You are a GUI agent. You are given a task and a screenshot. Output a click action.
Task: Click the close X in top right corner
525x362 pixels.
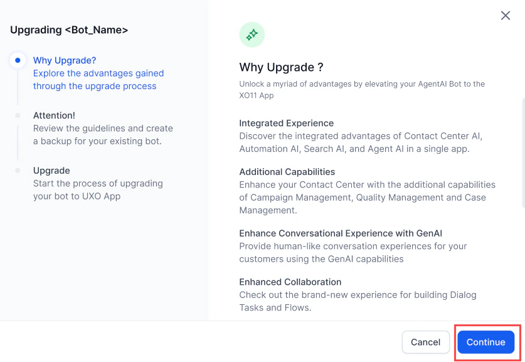506,16
